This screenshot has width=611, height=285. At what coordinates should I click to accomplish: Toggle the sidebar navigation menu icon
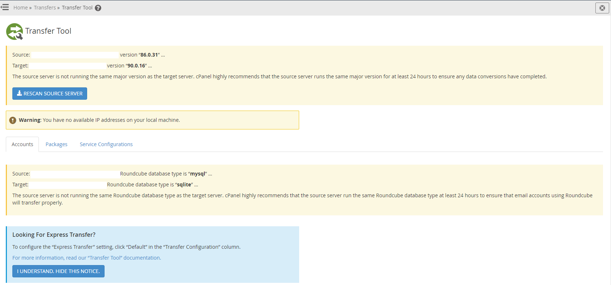click(x=5, y=7)
